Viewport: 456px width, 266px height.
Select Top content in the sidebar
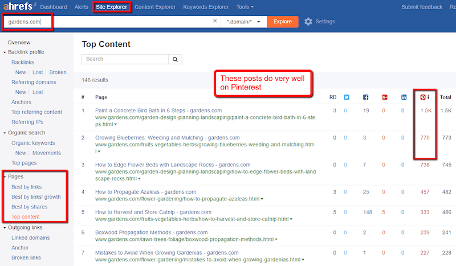pyautogui.click(x=26, y=216)
